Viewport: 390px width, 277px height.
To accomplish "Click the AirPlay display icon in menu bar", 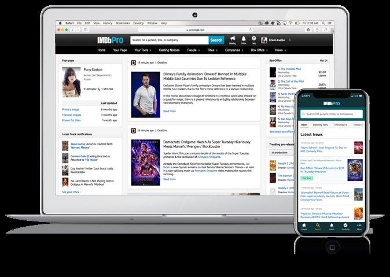I will tap(285, 23).
